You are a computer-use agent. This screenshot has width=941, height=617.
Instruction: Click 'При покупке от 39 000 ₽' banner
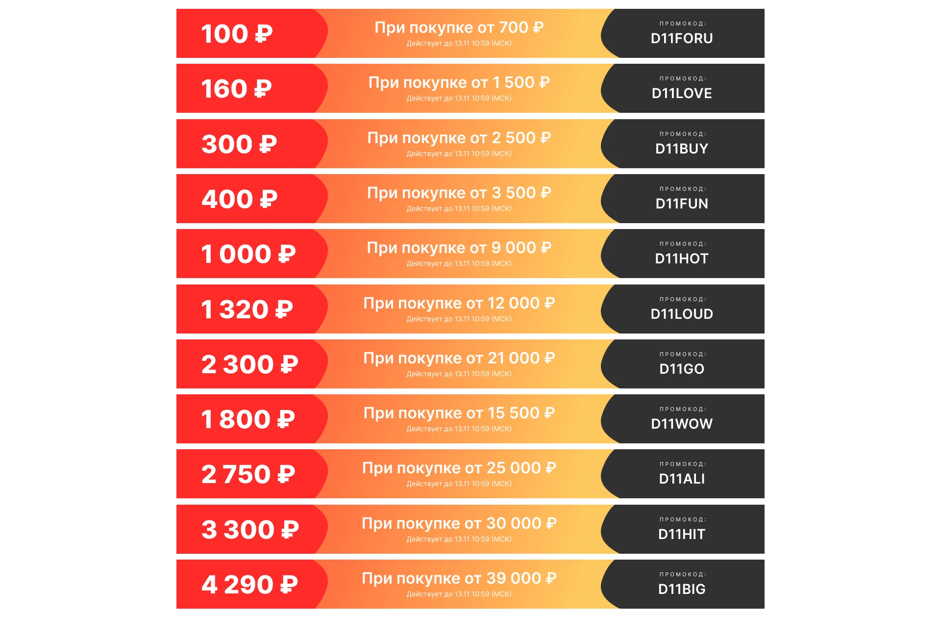tap(459, 584)
